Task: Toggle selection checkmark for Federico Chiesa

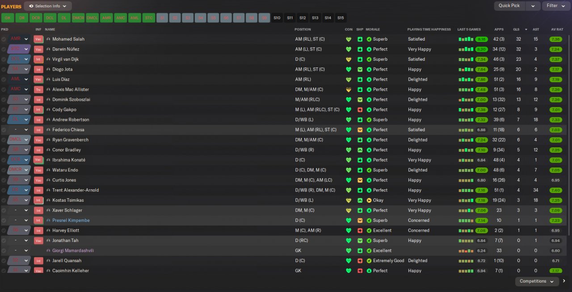Action: tap(4, 130)
